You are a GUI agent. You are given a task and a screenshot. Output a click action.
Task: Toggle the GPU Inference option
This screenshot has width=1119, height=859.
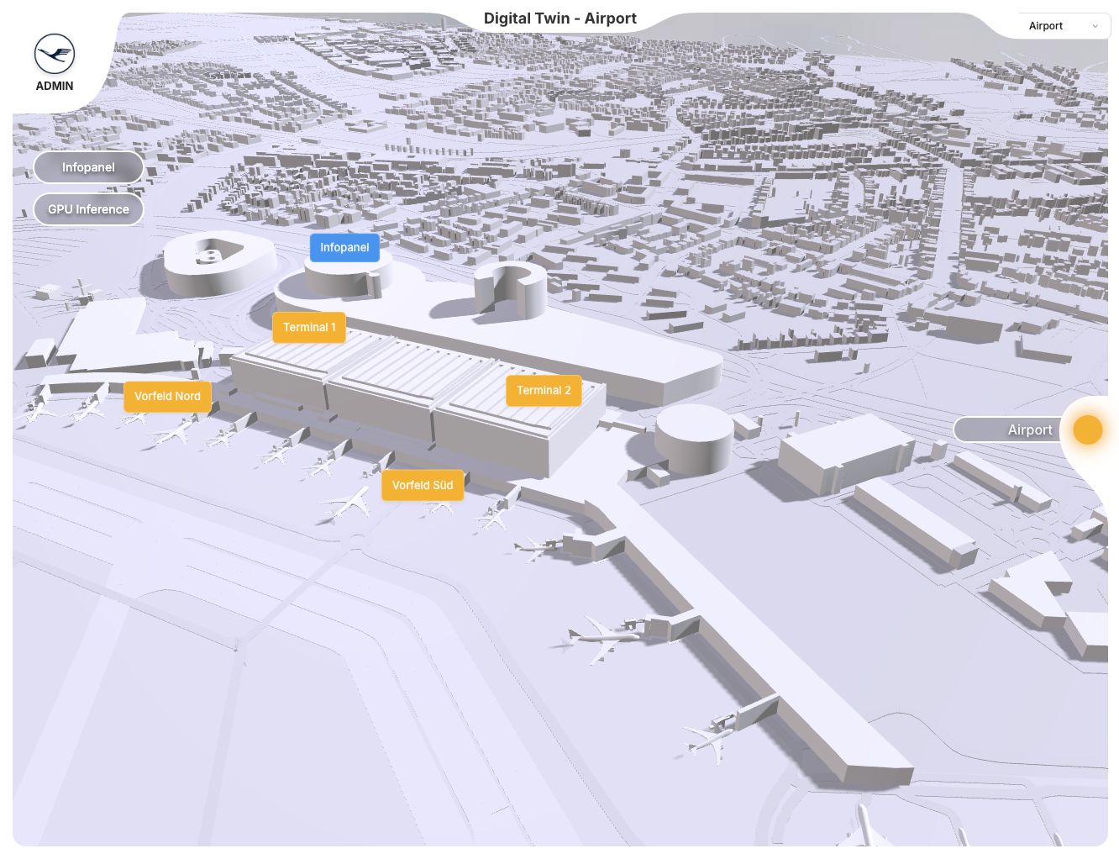[88, 209]
